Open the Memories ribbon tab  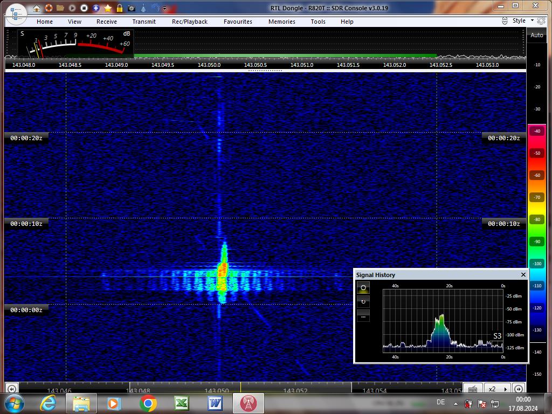click(282, 22)
